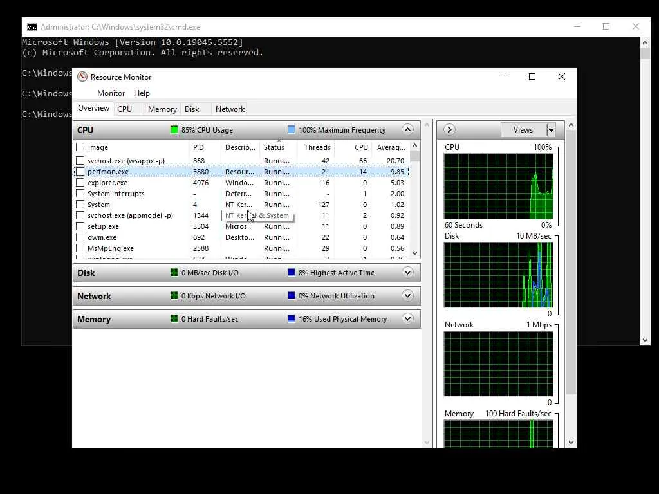This screenshot has width=659, height=494.
Task: Click the blue Highest Active Time square
Action: (x=291, y=273)
